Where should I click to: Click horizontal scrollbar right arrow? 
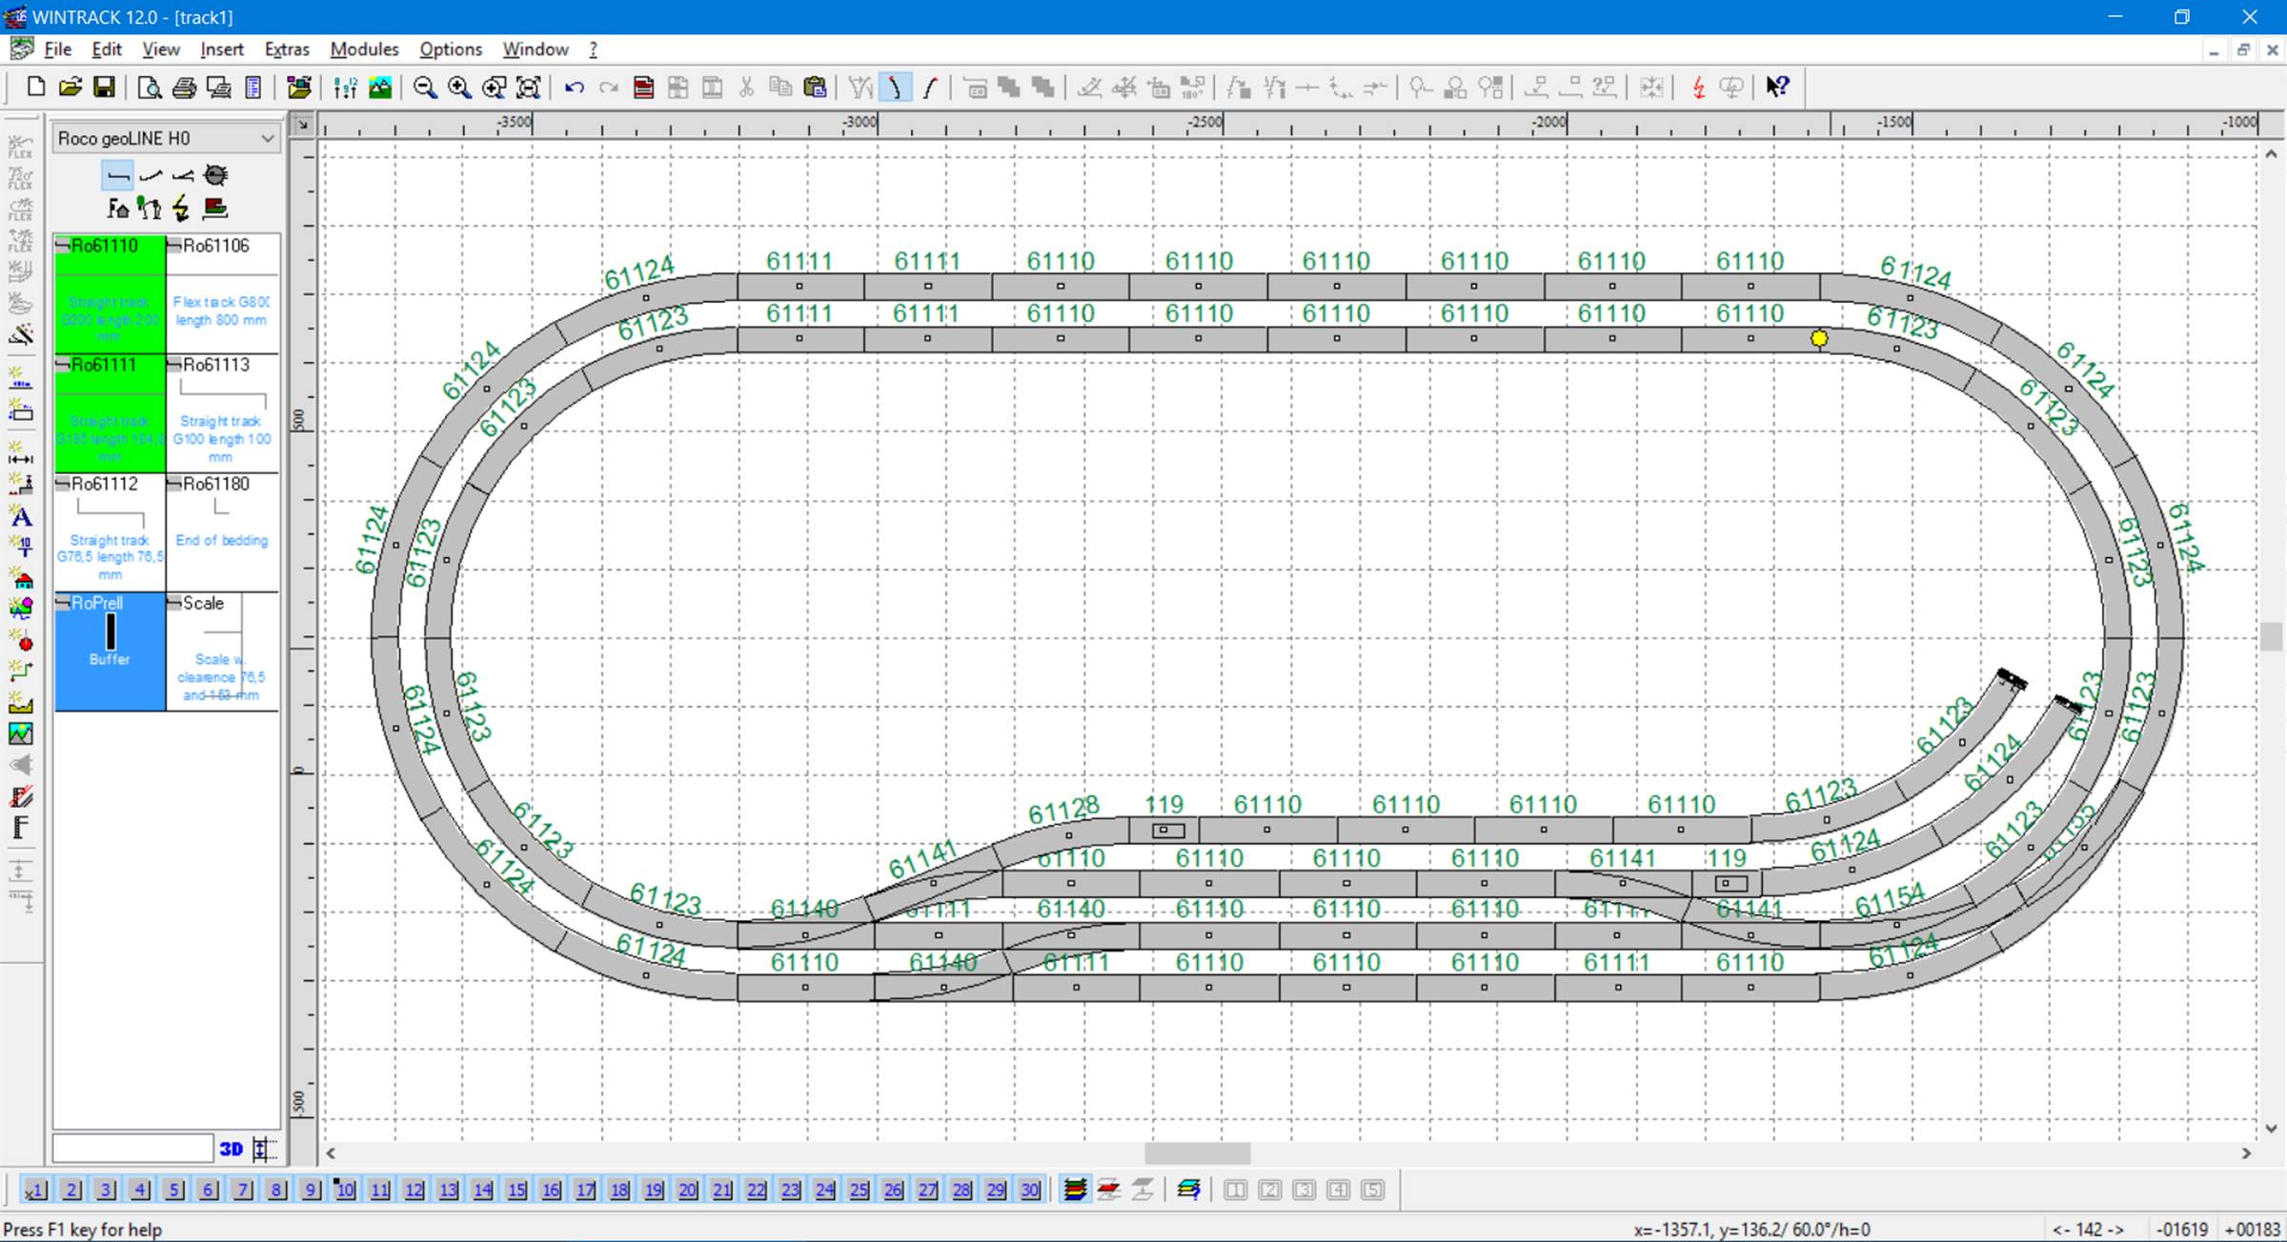[2246, 1153]
